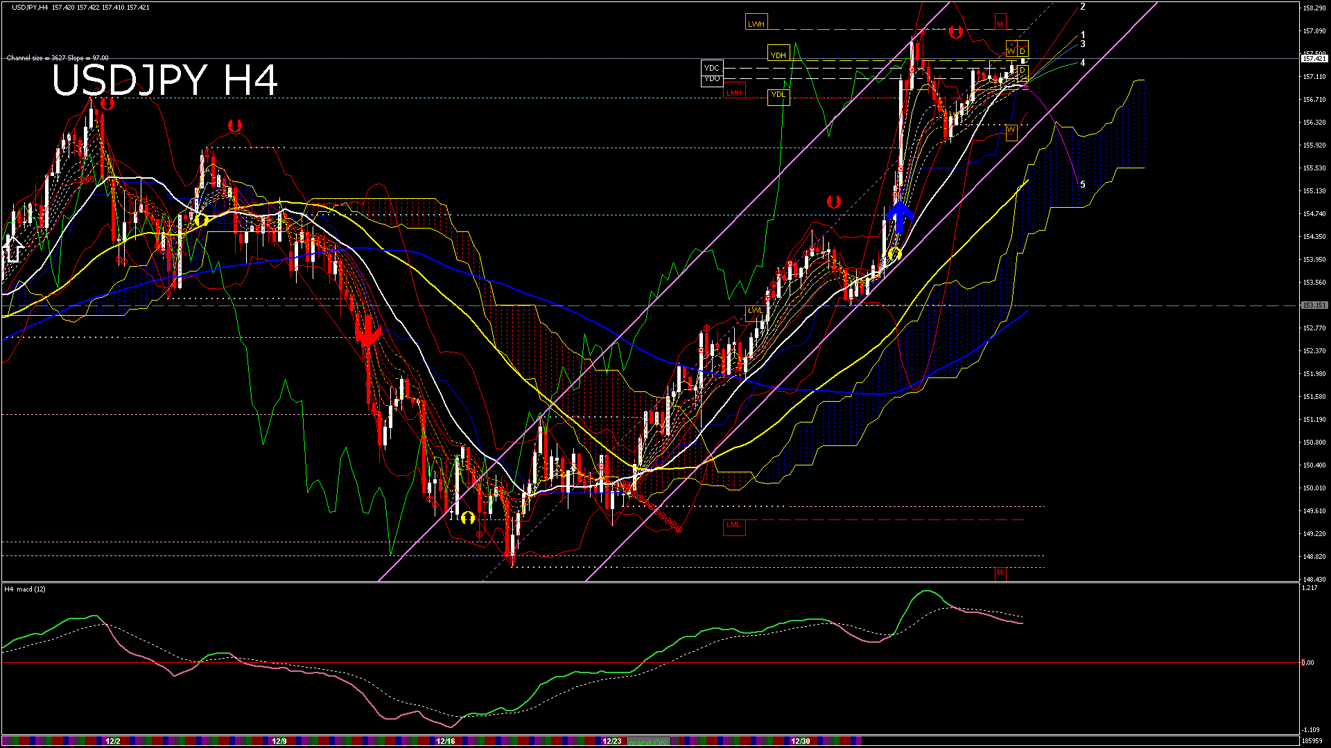This screenshot has height=748, width=1331.
Task: Click the white outlined up arrow at left edge
Action: tap(13, 248)
